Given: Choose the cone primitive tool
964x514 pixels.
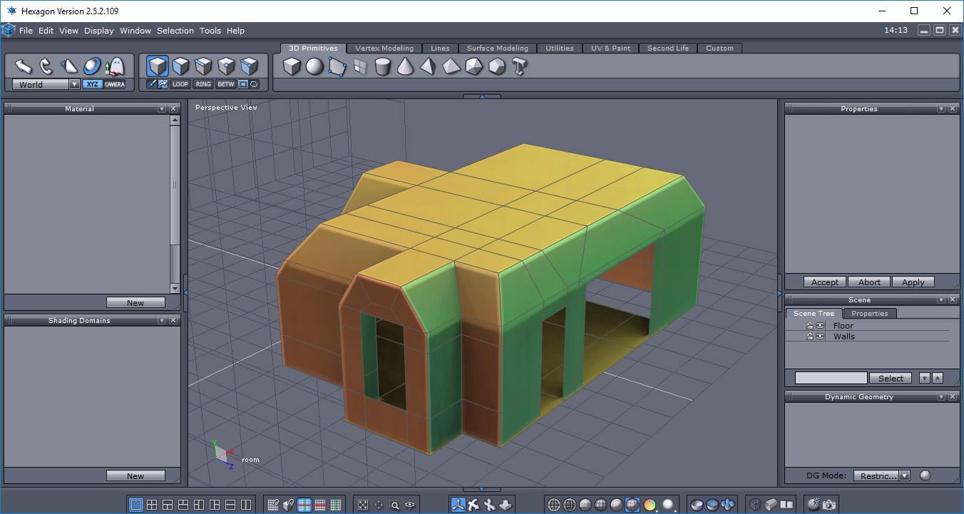Looking at the screenshot, I should point(406,67).
